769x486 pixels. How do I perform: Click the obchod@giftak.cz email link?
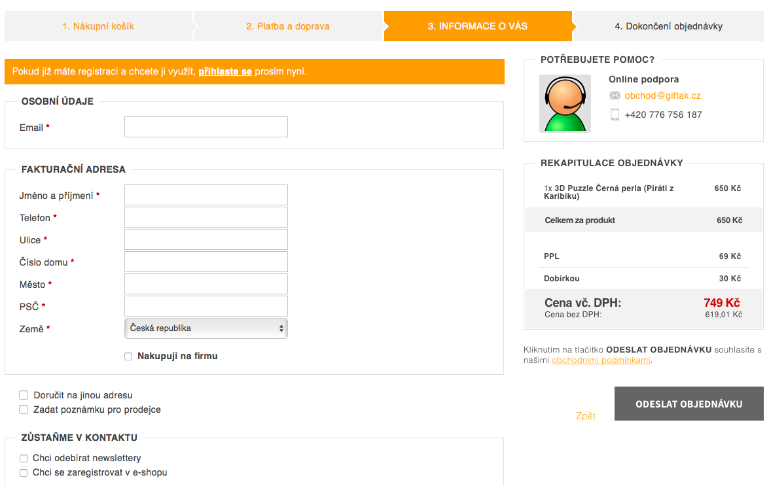tap(662, 95)
